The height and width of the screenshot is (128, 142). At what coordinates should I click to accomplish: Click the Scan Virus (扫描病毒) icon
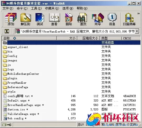(x=129, y=19)
